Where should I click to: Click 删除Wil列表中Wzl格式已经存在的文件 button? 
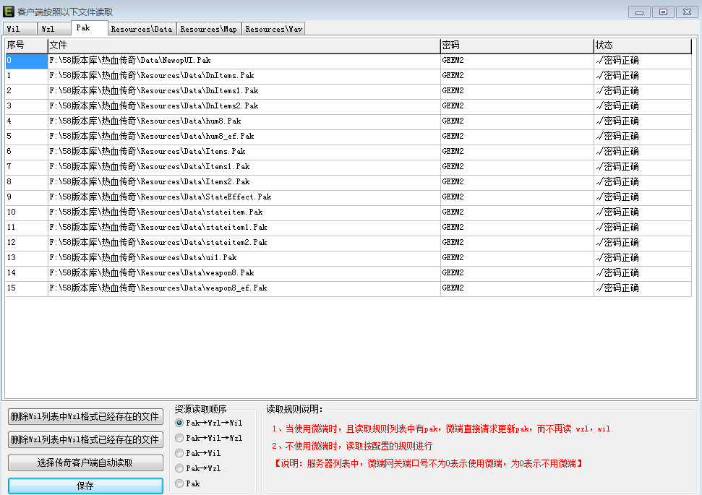tap(85, 416)
